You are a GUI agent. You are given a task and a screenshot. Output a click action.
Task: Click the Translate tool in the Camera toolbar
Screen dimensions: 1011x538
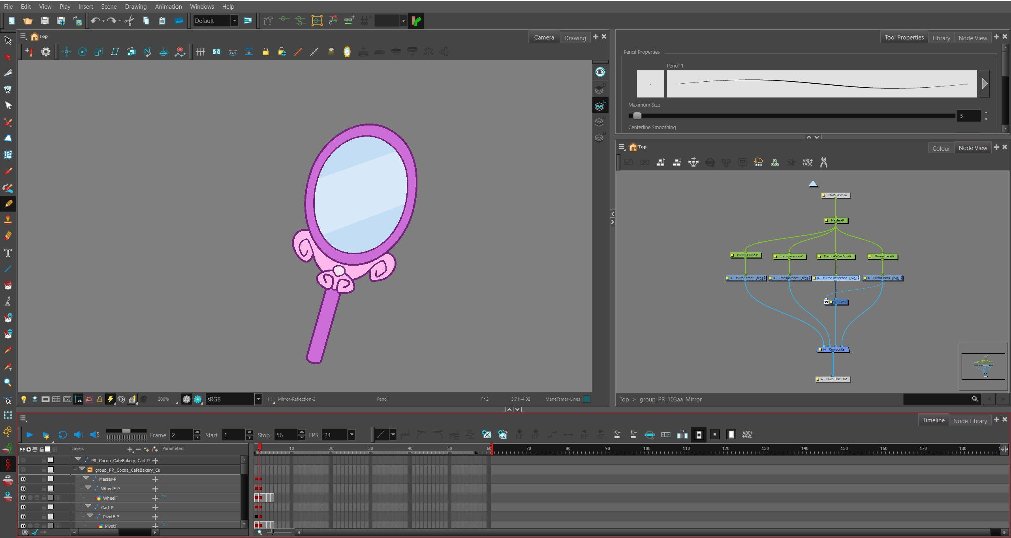[x=66, y=52]
